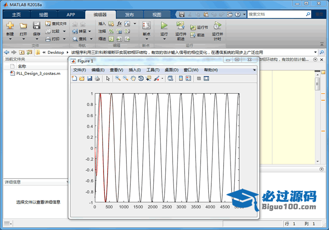329x230 pixels.
Task: Click the up one folder icon
Action: click(x=22, y=52)
